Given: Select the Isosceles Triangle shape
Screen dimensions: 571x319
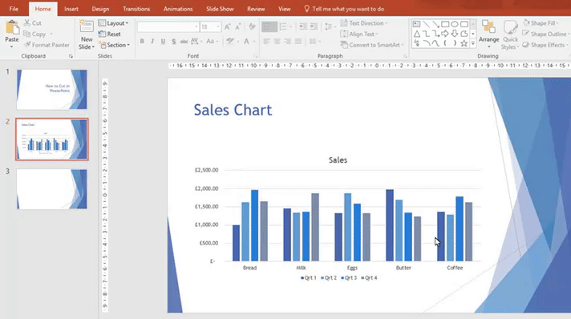Looking at the screenshot, I should pyautogui.click(x=416, y=34).
